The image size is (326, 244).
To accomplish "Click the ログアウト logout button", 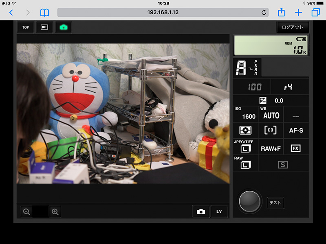I will (292, 27).
